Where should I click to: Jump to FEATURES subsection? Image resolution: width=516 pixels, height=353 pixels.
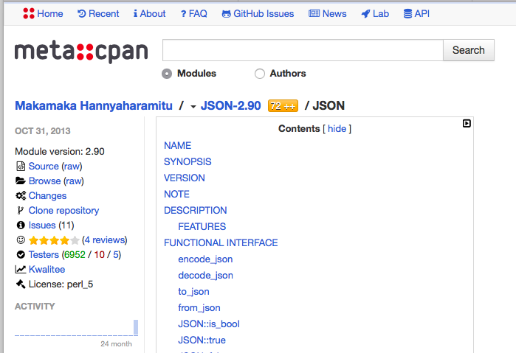[x=202, y=226]
